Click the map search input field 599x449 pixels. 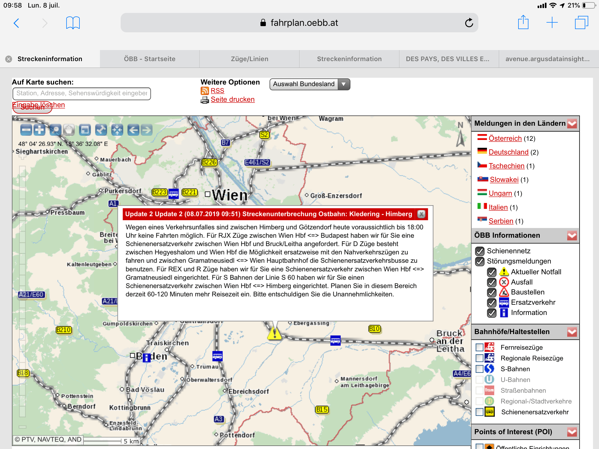[x=82, y=93]
